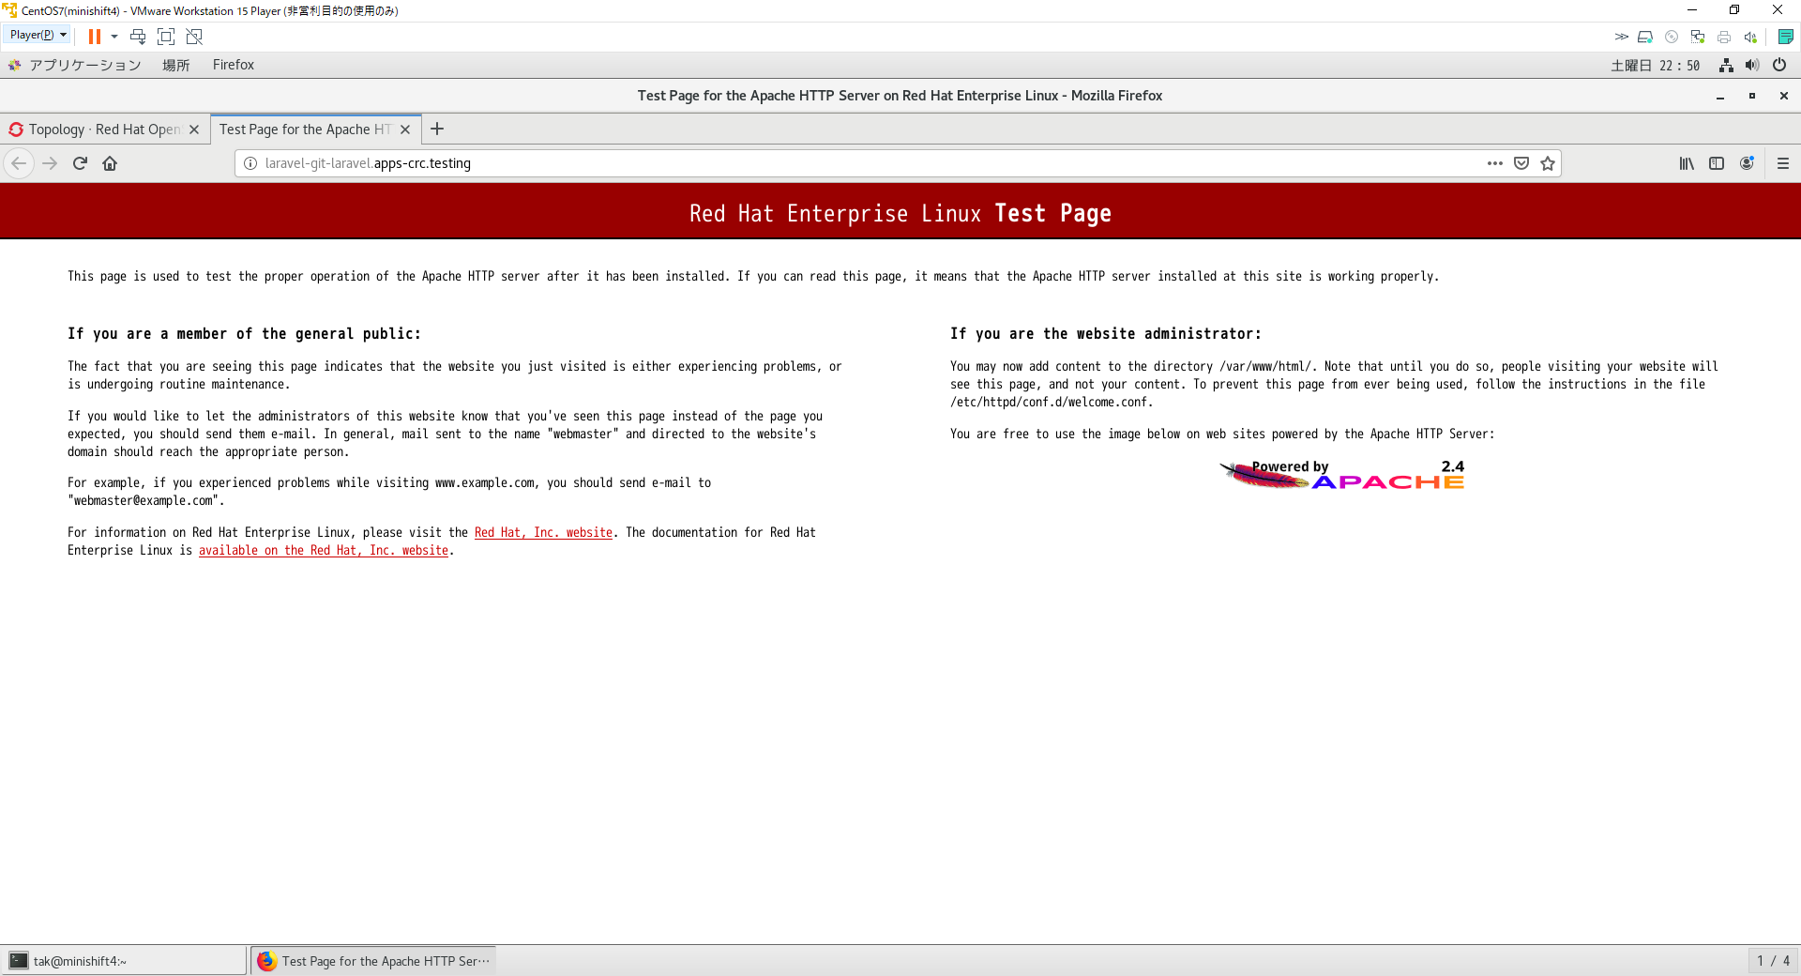Open the Firefox application menu in top bar
Image resolution: width=1801 pixels, height=976 pixels.
point(234,65)
